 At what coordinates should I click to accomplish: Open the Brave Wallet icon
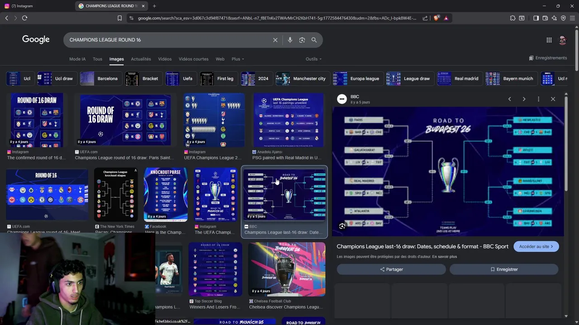click(x=545, y=18)
